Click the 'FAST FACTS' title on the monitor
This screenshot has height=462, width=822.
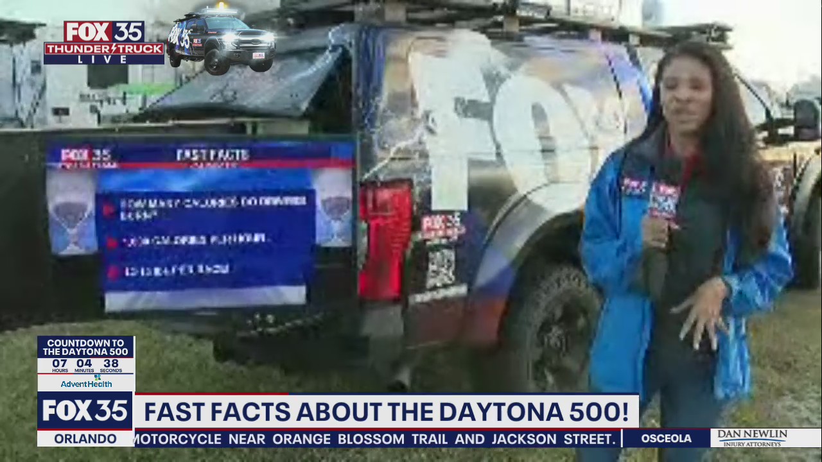[x=213, y=155]
